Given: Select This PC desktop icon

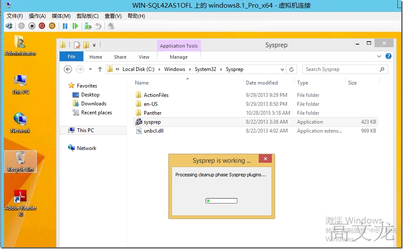Looking at the screenshot, I should 20,85.
